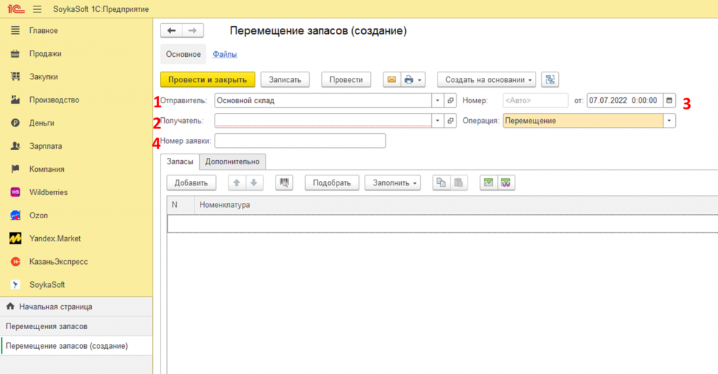The height and width of the screenshot is (374, 718).
Task: Click the email envelope icon in toolbar
Action: [392, 80]
